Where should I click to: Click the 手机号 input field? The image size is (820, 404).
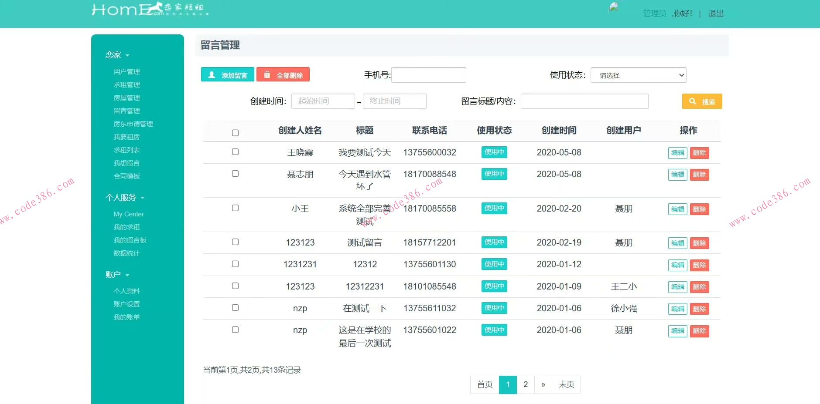[x=428, y=74]
